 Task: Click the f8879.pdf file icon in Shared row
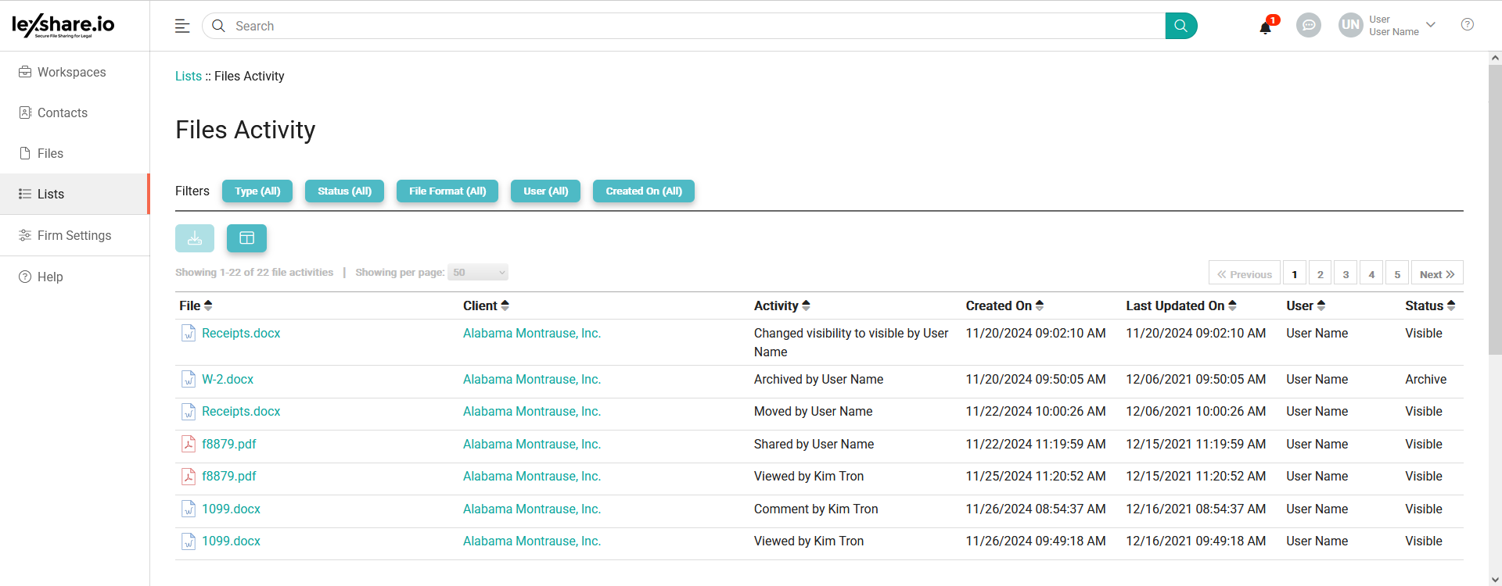[x=189, y=444]
